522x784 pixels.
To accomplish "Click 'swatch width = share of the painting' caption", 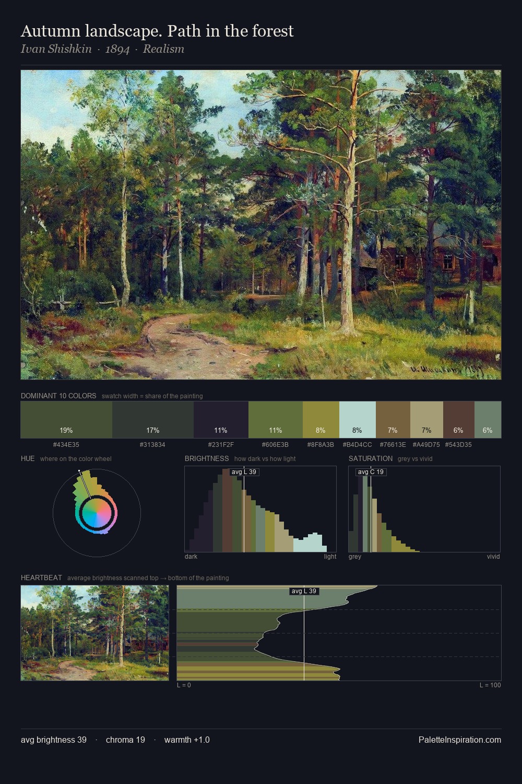I will [152, 396].
